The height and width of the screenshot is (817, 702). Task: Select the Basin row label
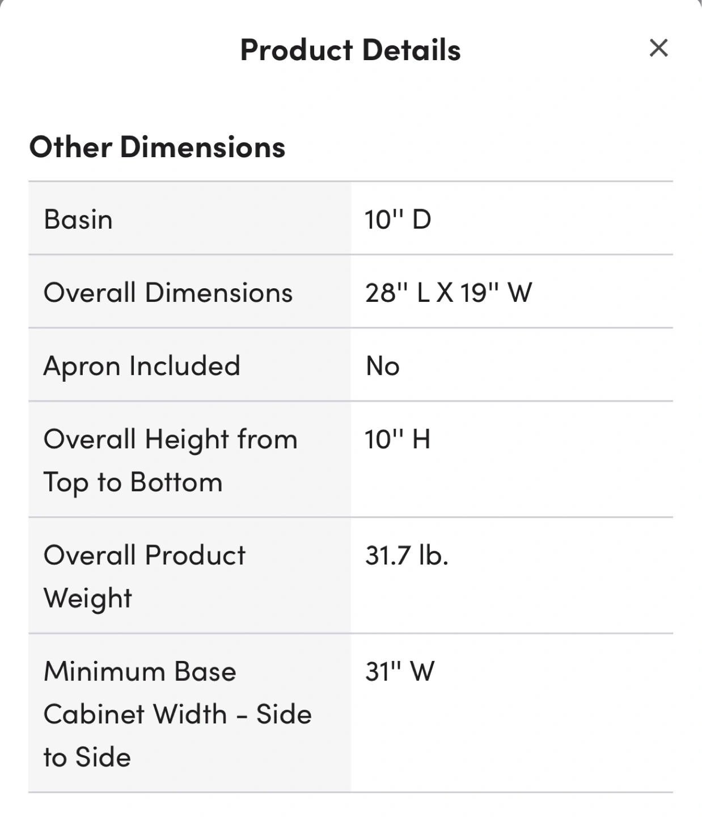click(x=78, y=220)
